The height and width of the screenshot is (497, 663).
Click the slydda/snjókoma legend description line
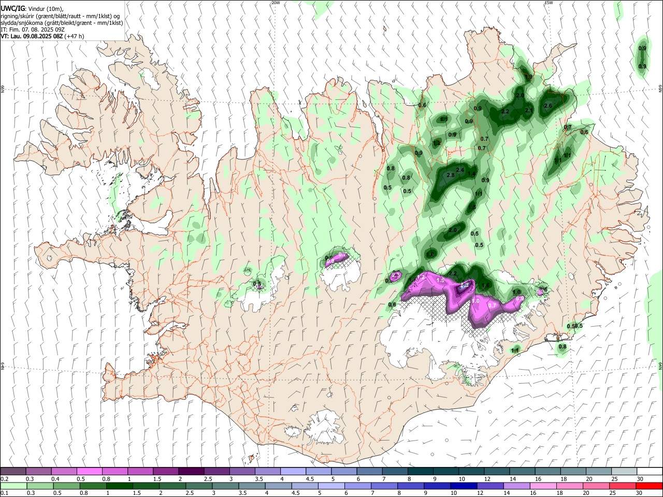click(62, 23)
